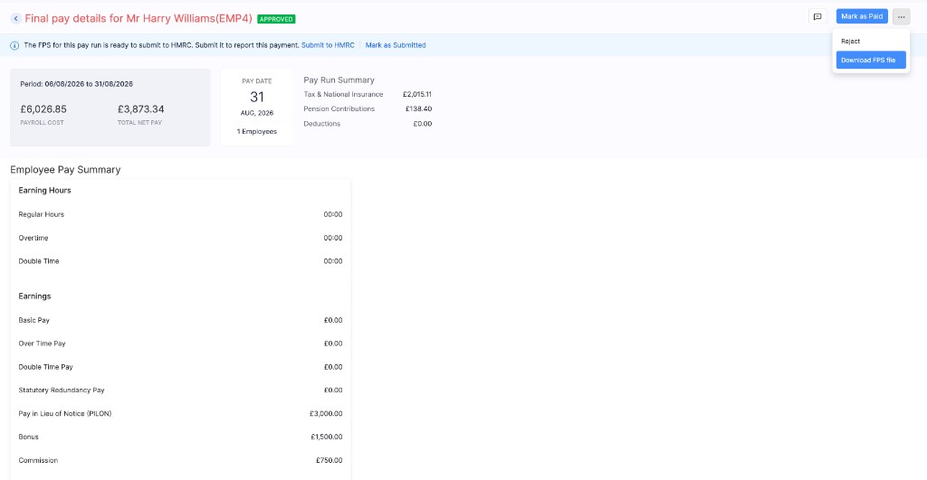927x480 pixels.
Task: Choose Download FPS file menu option
Action: [x=870, y=60]
